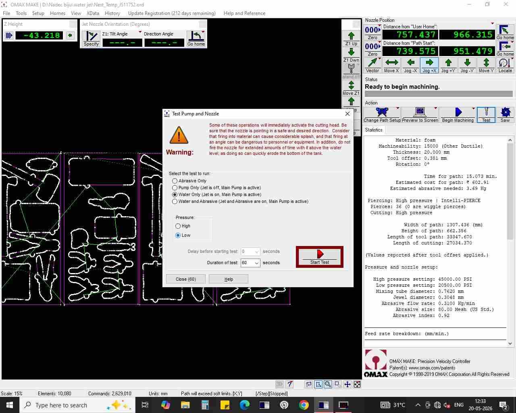Click the Start Test button
The image size is (516, 413).
320,257
